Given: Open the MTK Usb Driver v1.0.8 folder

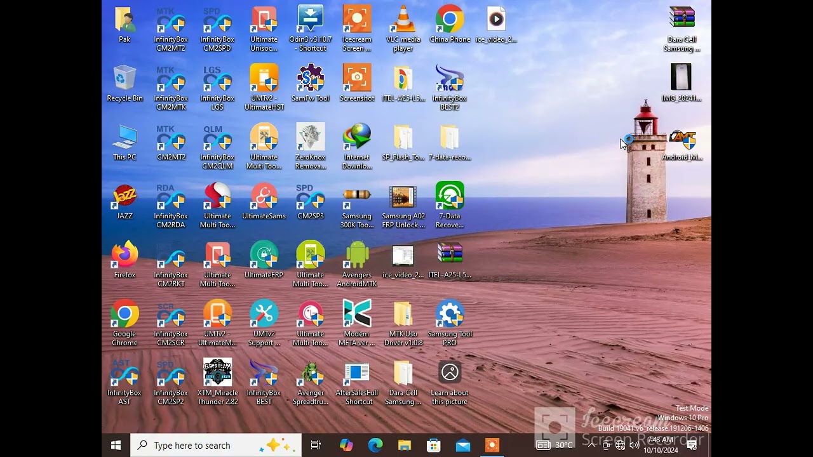Looking at the screenshot, I should click(403, 315).
